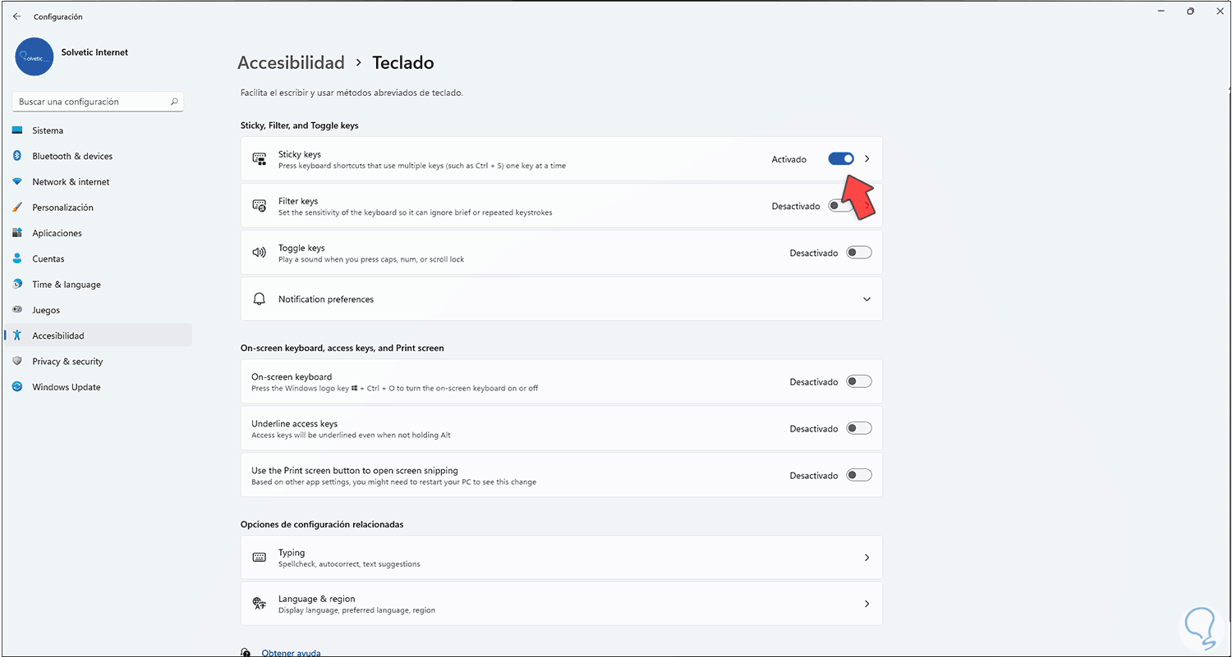Turn off the Sticky keys toggle
The height and width of the screenshot is (657, 1232).
point(841,159)
